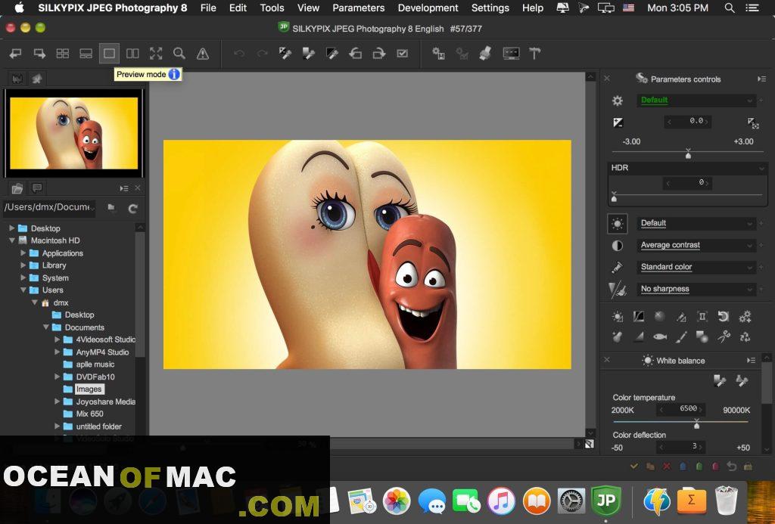The width and height of the screenshot is (775, 524).
Task: Open the Settings menu
Action: [490, 8]
